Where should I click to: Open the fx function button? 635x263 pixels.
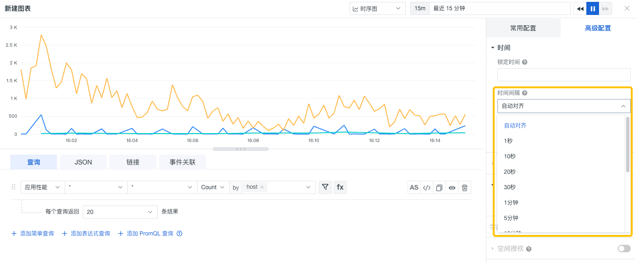pos(340,187)
